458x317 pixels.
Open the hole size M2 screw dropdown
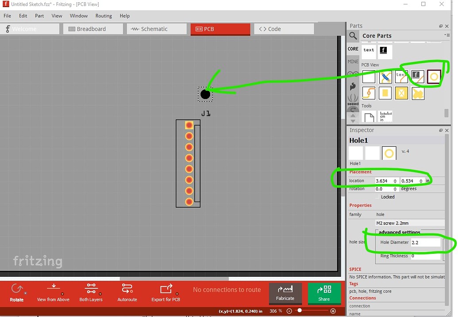(x=409, y=223)
